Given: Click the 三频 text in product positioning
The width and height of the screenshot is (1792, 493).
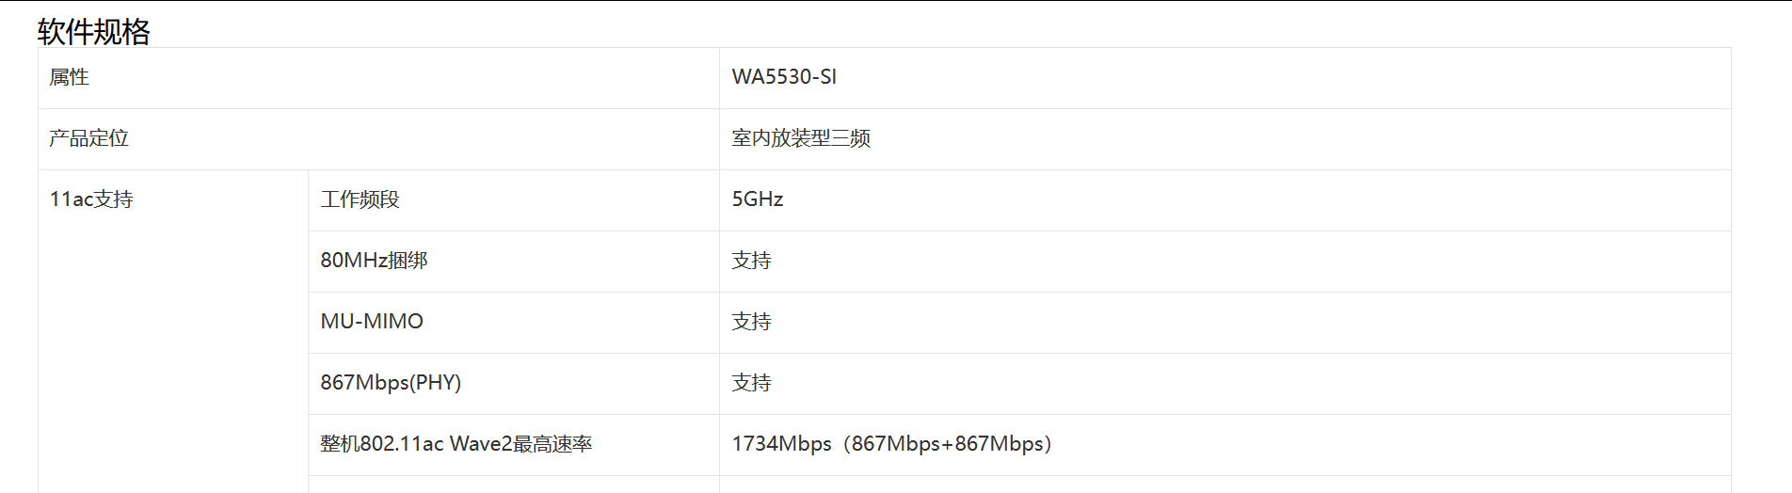Looking at the screenshot, I should [x=851, y=138].
